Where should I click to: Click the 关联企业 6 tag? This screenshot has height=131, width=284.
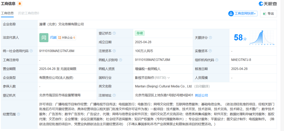tap(67, 37)
